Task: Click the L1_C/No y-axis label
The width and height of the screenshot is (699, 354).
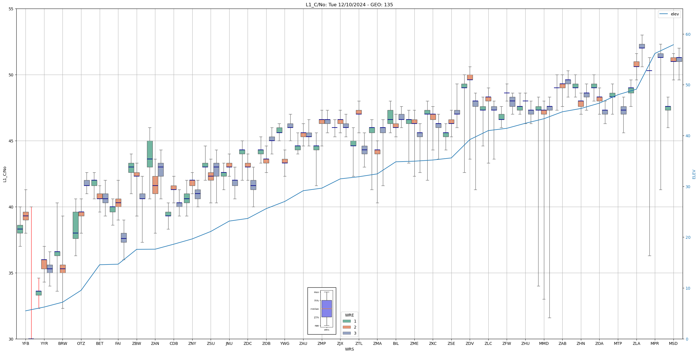Action: click(x=5, y=174)
